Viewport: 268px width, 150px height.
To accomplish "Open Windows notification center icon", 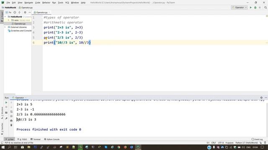I will (263, 147).
